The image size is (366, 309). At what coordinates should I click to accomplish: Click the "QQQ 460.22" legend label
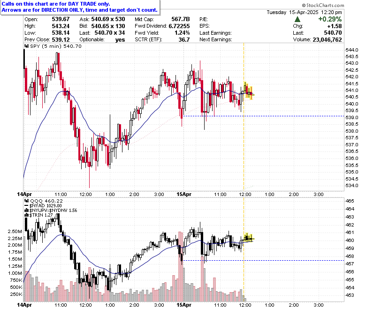[46, 201]
